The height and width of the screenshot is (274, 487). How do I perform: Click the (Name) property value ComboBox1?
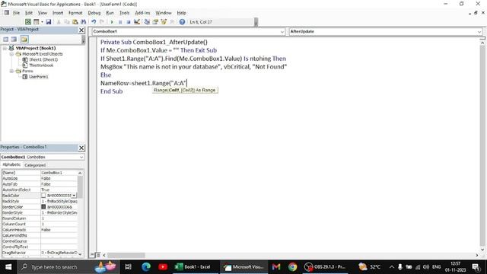point(59,173)
